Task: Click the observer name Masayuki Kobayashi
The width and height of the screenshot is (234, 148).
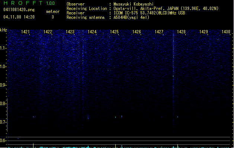Action: point(134,4)
